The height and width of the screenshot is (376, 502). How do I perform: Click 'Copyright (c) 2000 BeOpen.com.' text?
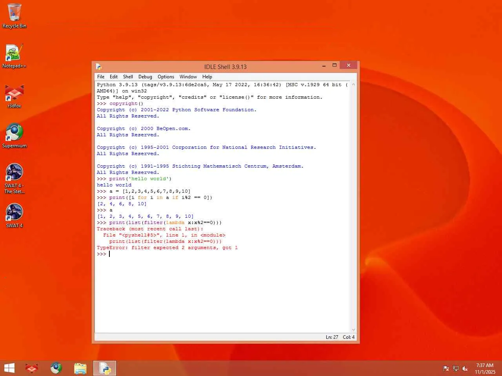(x=144, y=128)
